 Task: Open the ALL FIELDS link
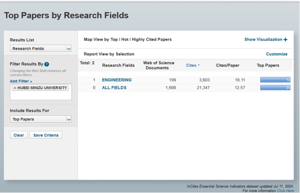point(114,88)
